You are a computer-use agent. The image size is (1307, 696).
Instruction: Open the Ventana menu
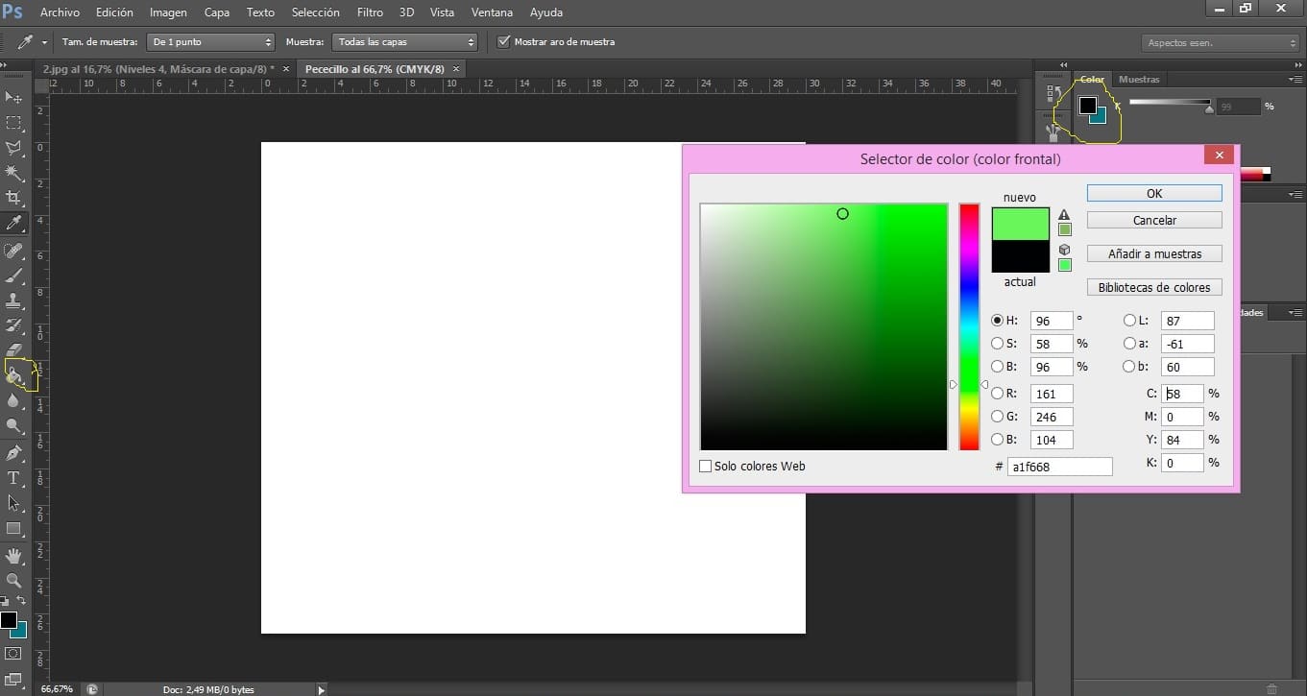(492, 12)
